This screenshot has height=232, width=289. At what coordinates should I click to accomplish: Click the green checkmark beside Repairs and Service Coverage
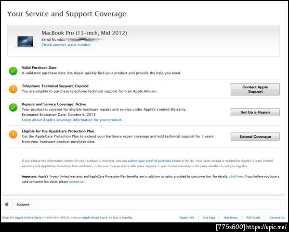click(13, 108)
